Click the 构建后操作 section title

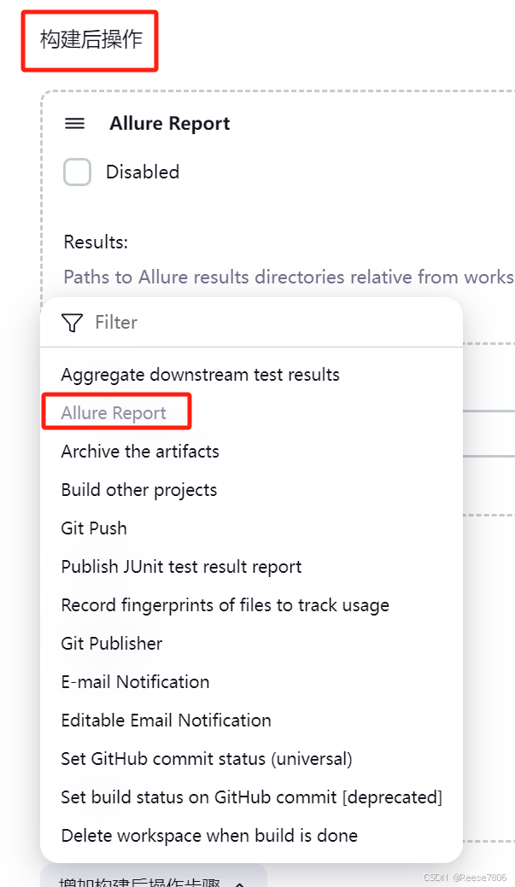(91, 39)
